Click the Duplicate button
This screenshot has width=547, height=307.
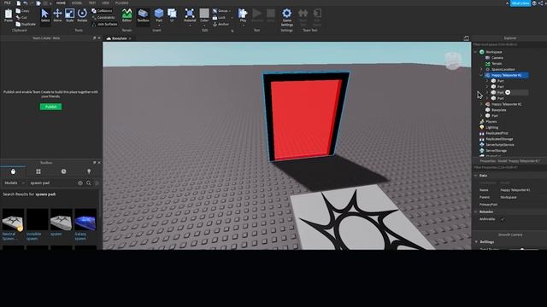(x=26, y=25)
